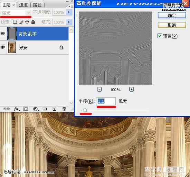The width and height of the screenshot is (190, 177).
Task: Click delete layer trash icon
Action: [64, 109]
